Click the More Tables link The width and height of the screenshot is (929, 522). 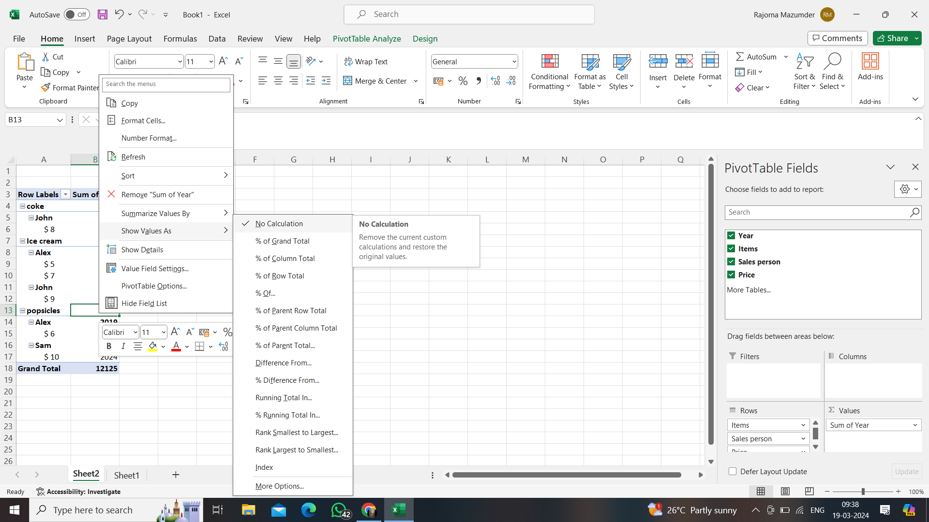(749, 290)
